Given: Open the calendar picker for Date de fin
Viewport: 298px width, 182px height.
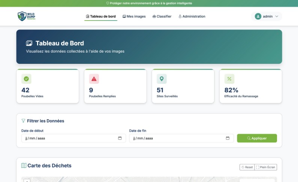Looking at the screenshot, I should click(x=228, y=138).
